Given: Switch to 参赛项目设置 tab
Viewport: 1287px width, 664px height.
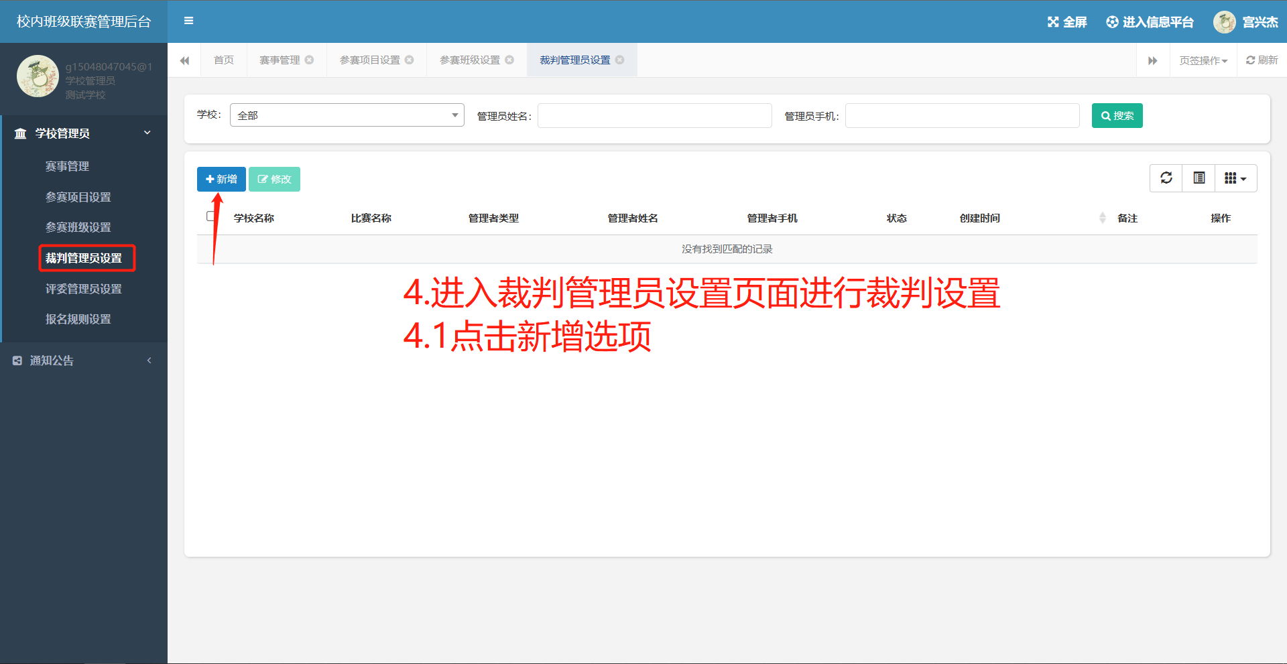Looking at the screenshot, I should (x=369, y=60).
